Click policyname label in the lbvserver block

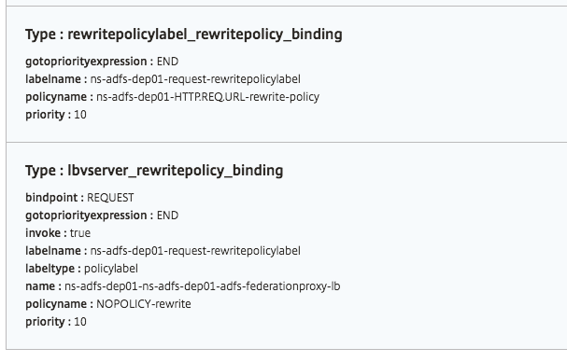pyautogui.click(x=56, y=304)
